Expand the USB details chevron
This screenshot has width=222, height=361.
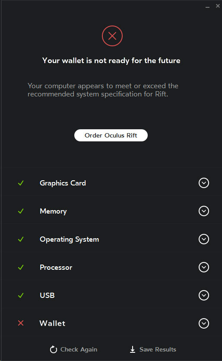[x=204, y=295]
